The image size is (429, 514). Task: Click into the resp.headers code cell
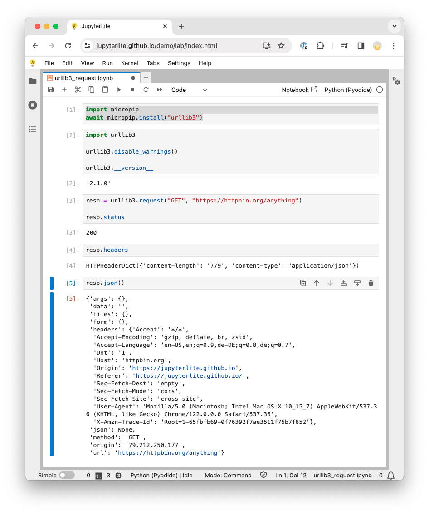click(230, 250)
